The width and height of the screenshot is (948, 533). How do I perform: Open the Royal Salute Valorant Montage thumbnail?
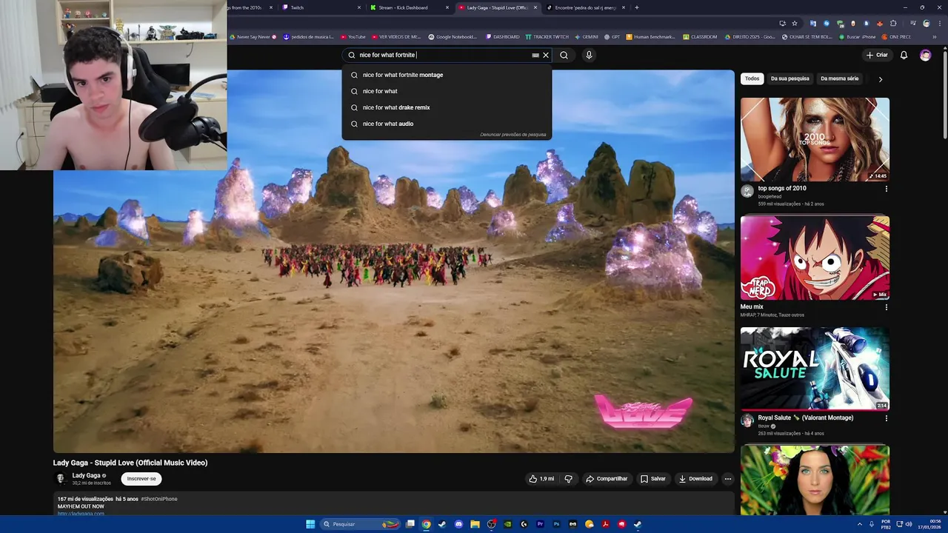click(815, 369)
